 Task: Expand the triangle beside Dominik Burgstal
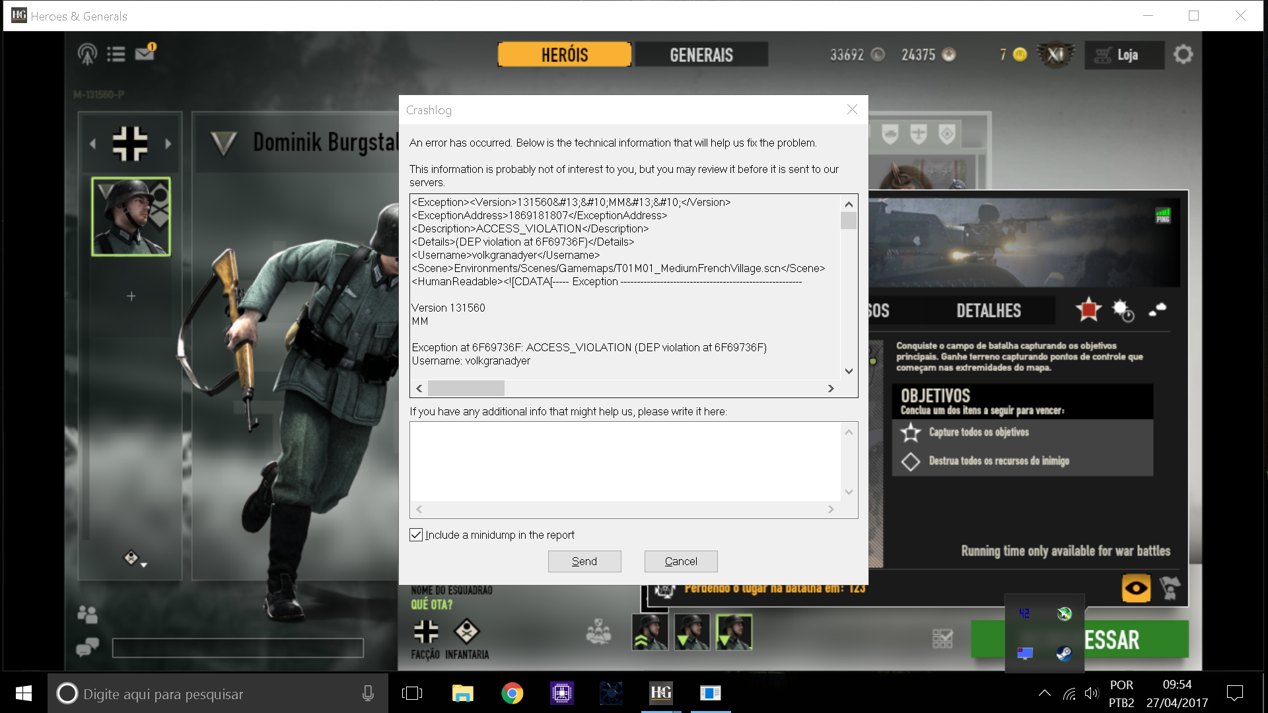point(223,143)
